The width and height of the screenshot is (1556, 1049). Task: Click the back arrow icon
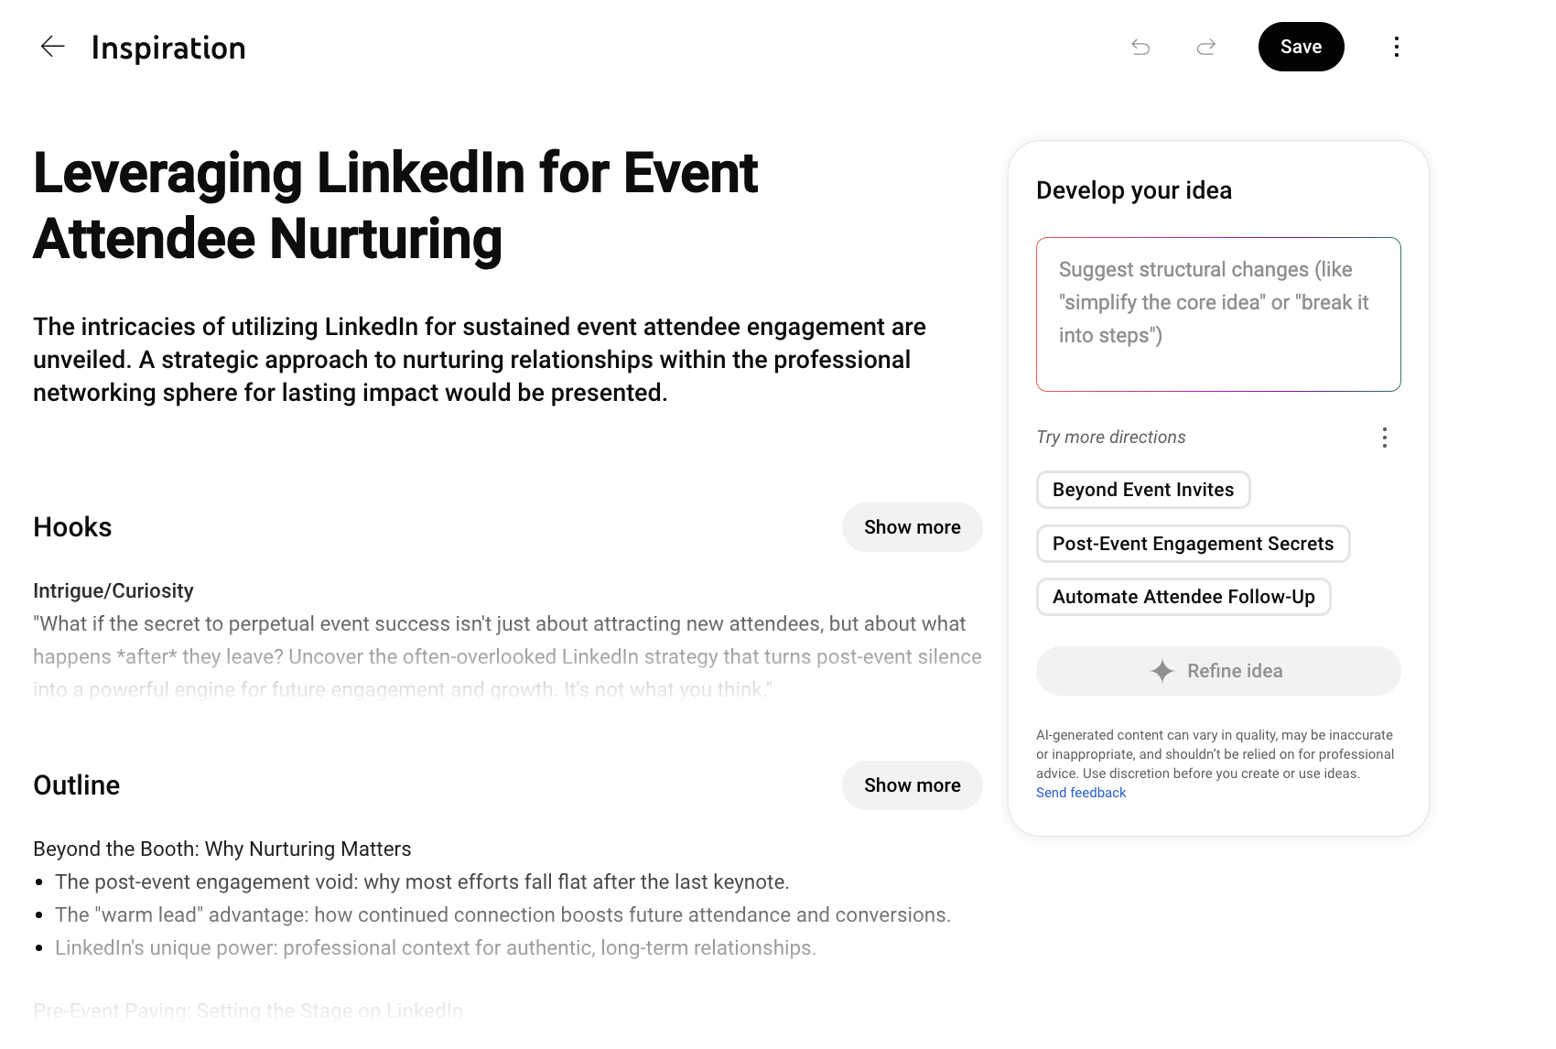tap(53, 47)
